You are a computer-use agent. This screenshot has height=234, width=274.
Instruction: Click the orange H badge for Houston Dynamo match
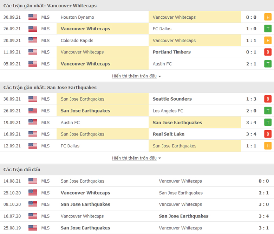(268, 17)
